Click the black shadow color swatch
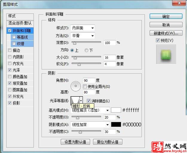The image size is (187, 153). click(116, 125)
